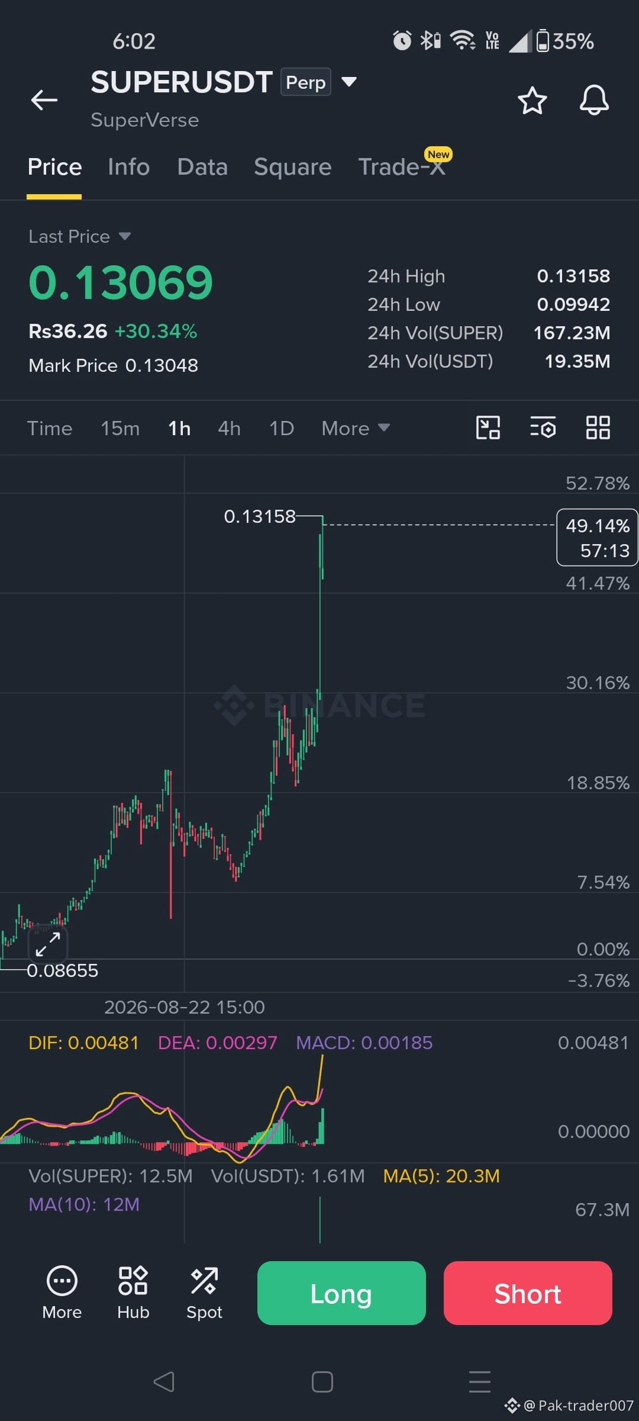
Task: Tap the MACD: 0.00185 indicator label
Action: pos(364,1043)
